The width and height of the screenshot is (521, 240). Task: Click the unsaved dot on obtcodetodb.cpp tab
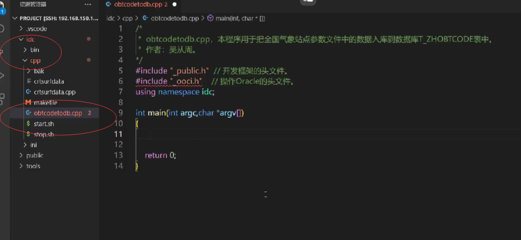[x=175, y=4]
